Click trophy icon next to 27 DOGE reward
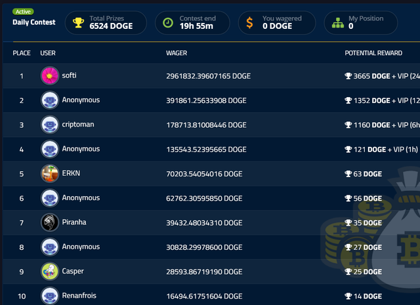The width and height of the screenshot is (420, 305). click(348, 247)
